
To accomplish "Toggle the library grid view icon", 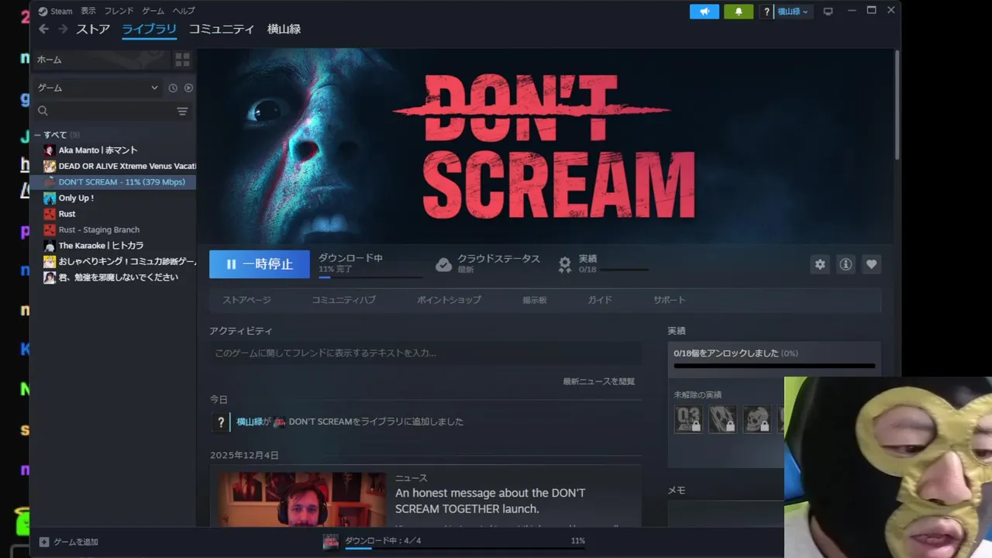I will pos(182,59).
